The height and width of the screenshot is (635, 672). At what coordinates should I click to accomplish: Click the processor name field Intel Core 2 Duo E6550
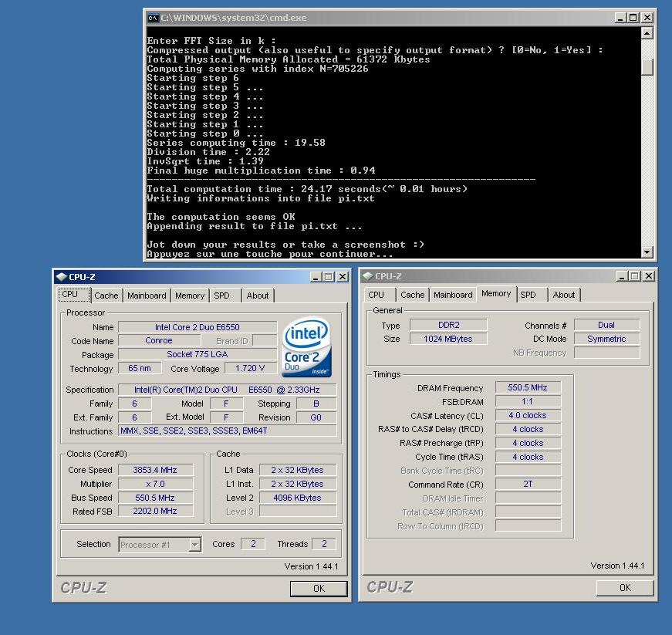pos(198,327)
